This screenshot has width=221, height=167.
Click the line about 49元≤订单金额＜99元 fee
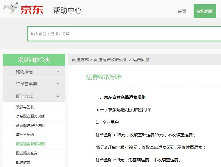point(150,147)
